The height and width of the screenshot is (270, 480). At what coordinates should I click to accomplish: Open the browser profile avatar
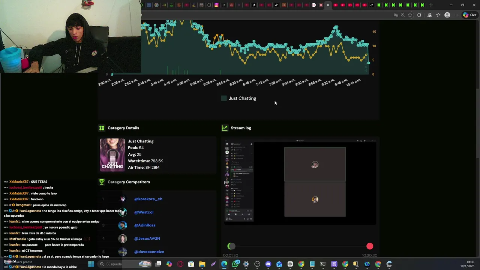coord(447,15)
